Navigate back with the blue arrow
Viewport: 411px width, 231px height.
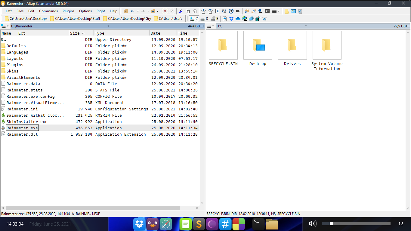132,11
